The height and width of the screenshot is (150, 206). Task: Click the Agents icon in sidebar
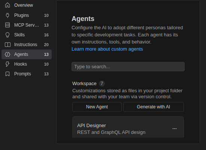(7, 54)
